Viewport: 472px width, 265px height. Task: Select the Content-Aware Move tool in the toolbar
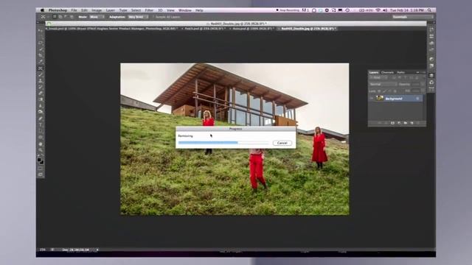click(x=41, y=68)
